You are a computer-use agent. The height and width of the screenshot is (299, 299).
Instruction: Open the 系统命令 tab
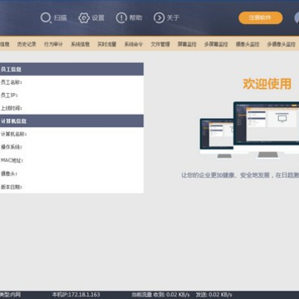[x=134, y=44]
